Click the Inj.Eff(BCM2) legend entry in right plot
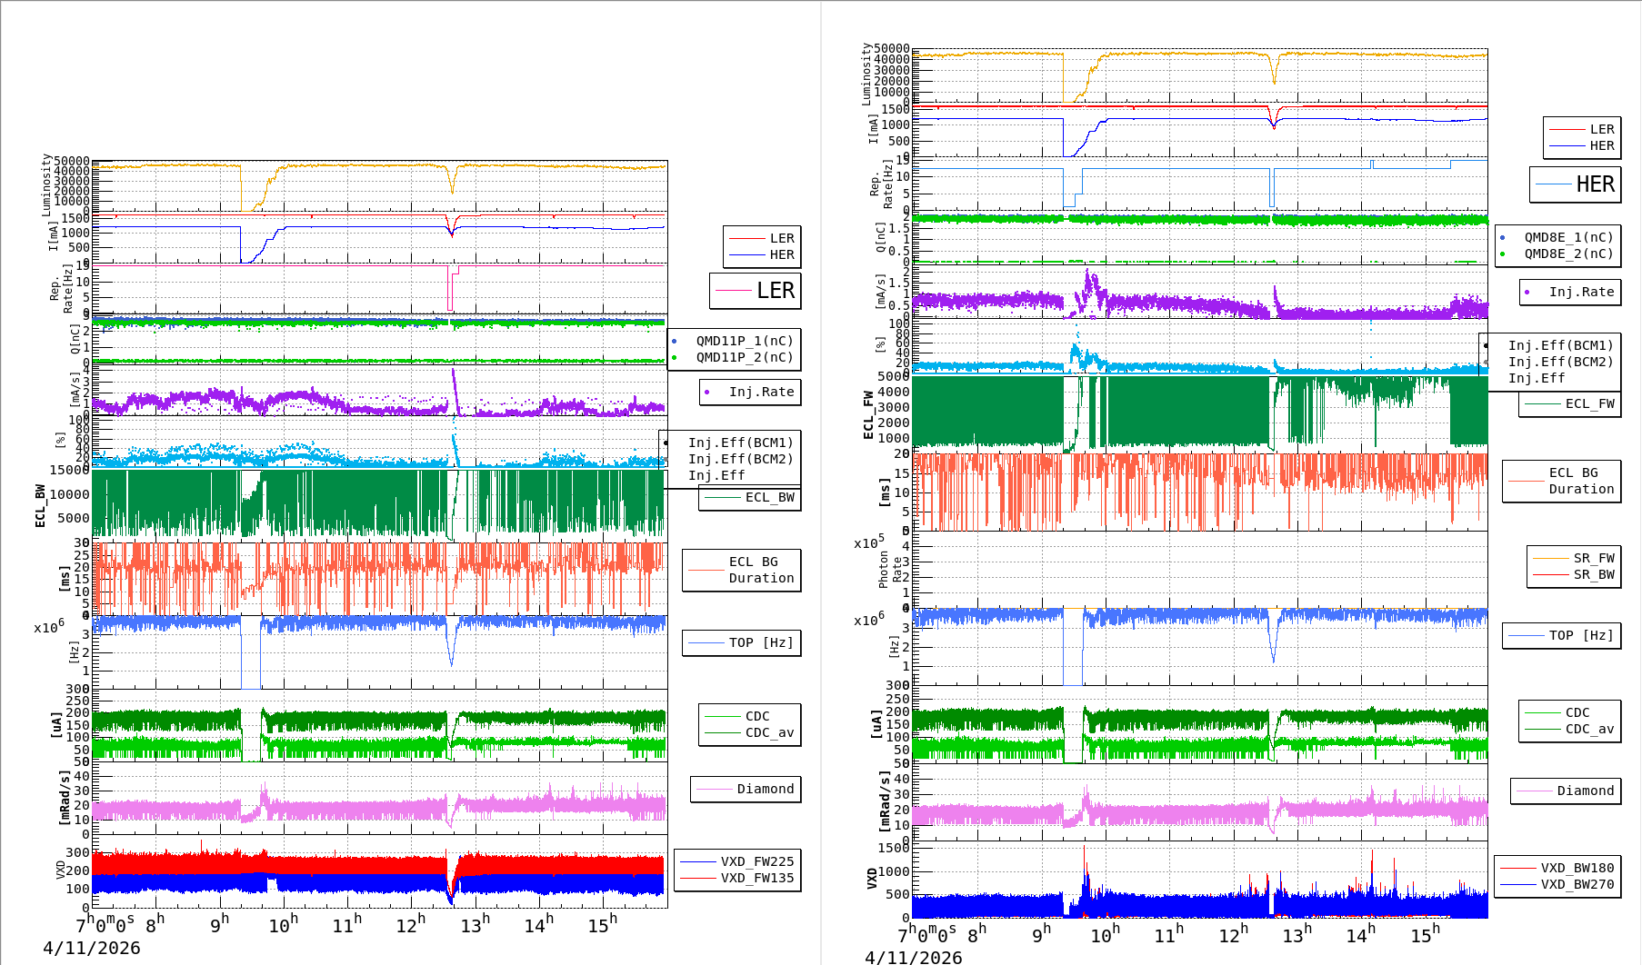 (1560, 362)
